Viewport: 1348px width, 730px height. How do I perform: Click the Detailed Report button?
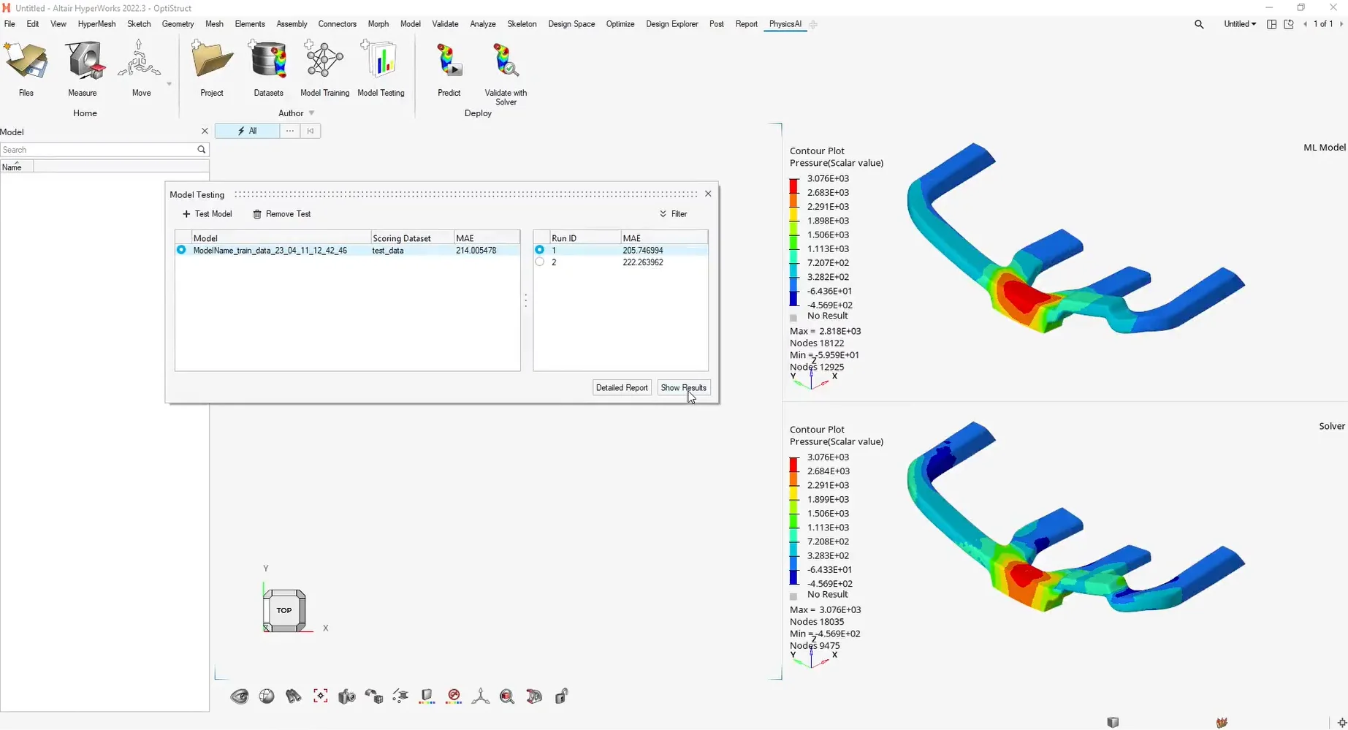[x=622, y=388]
